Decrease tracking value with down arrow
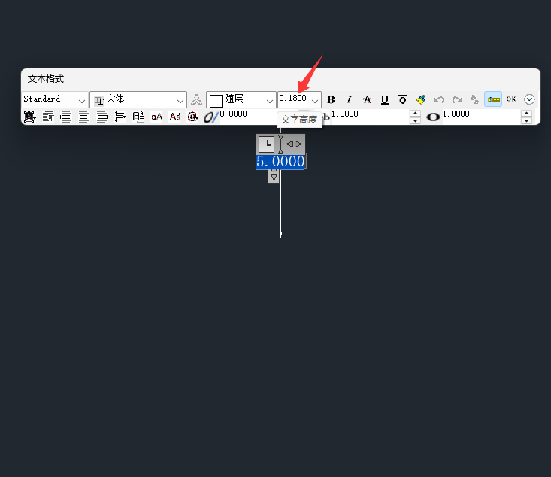This screenshot has width=551, height=477. pos(415,120)
